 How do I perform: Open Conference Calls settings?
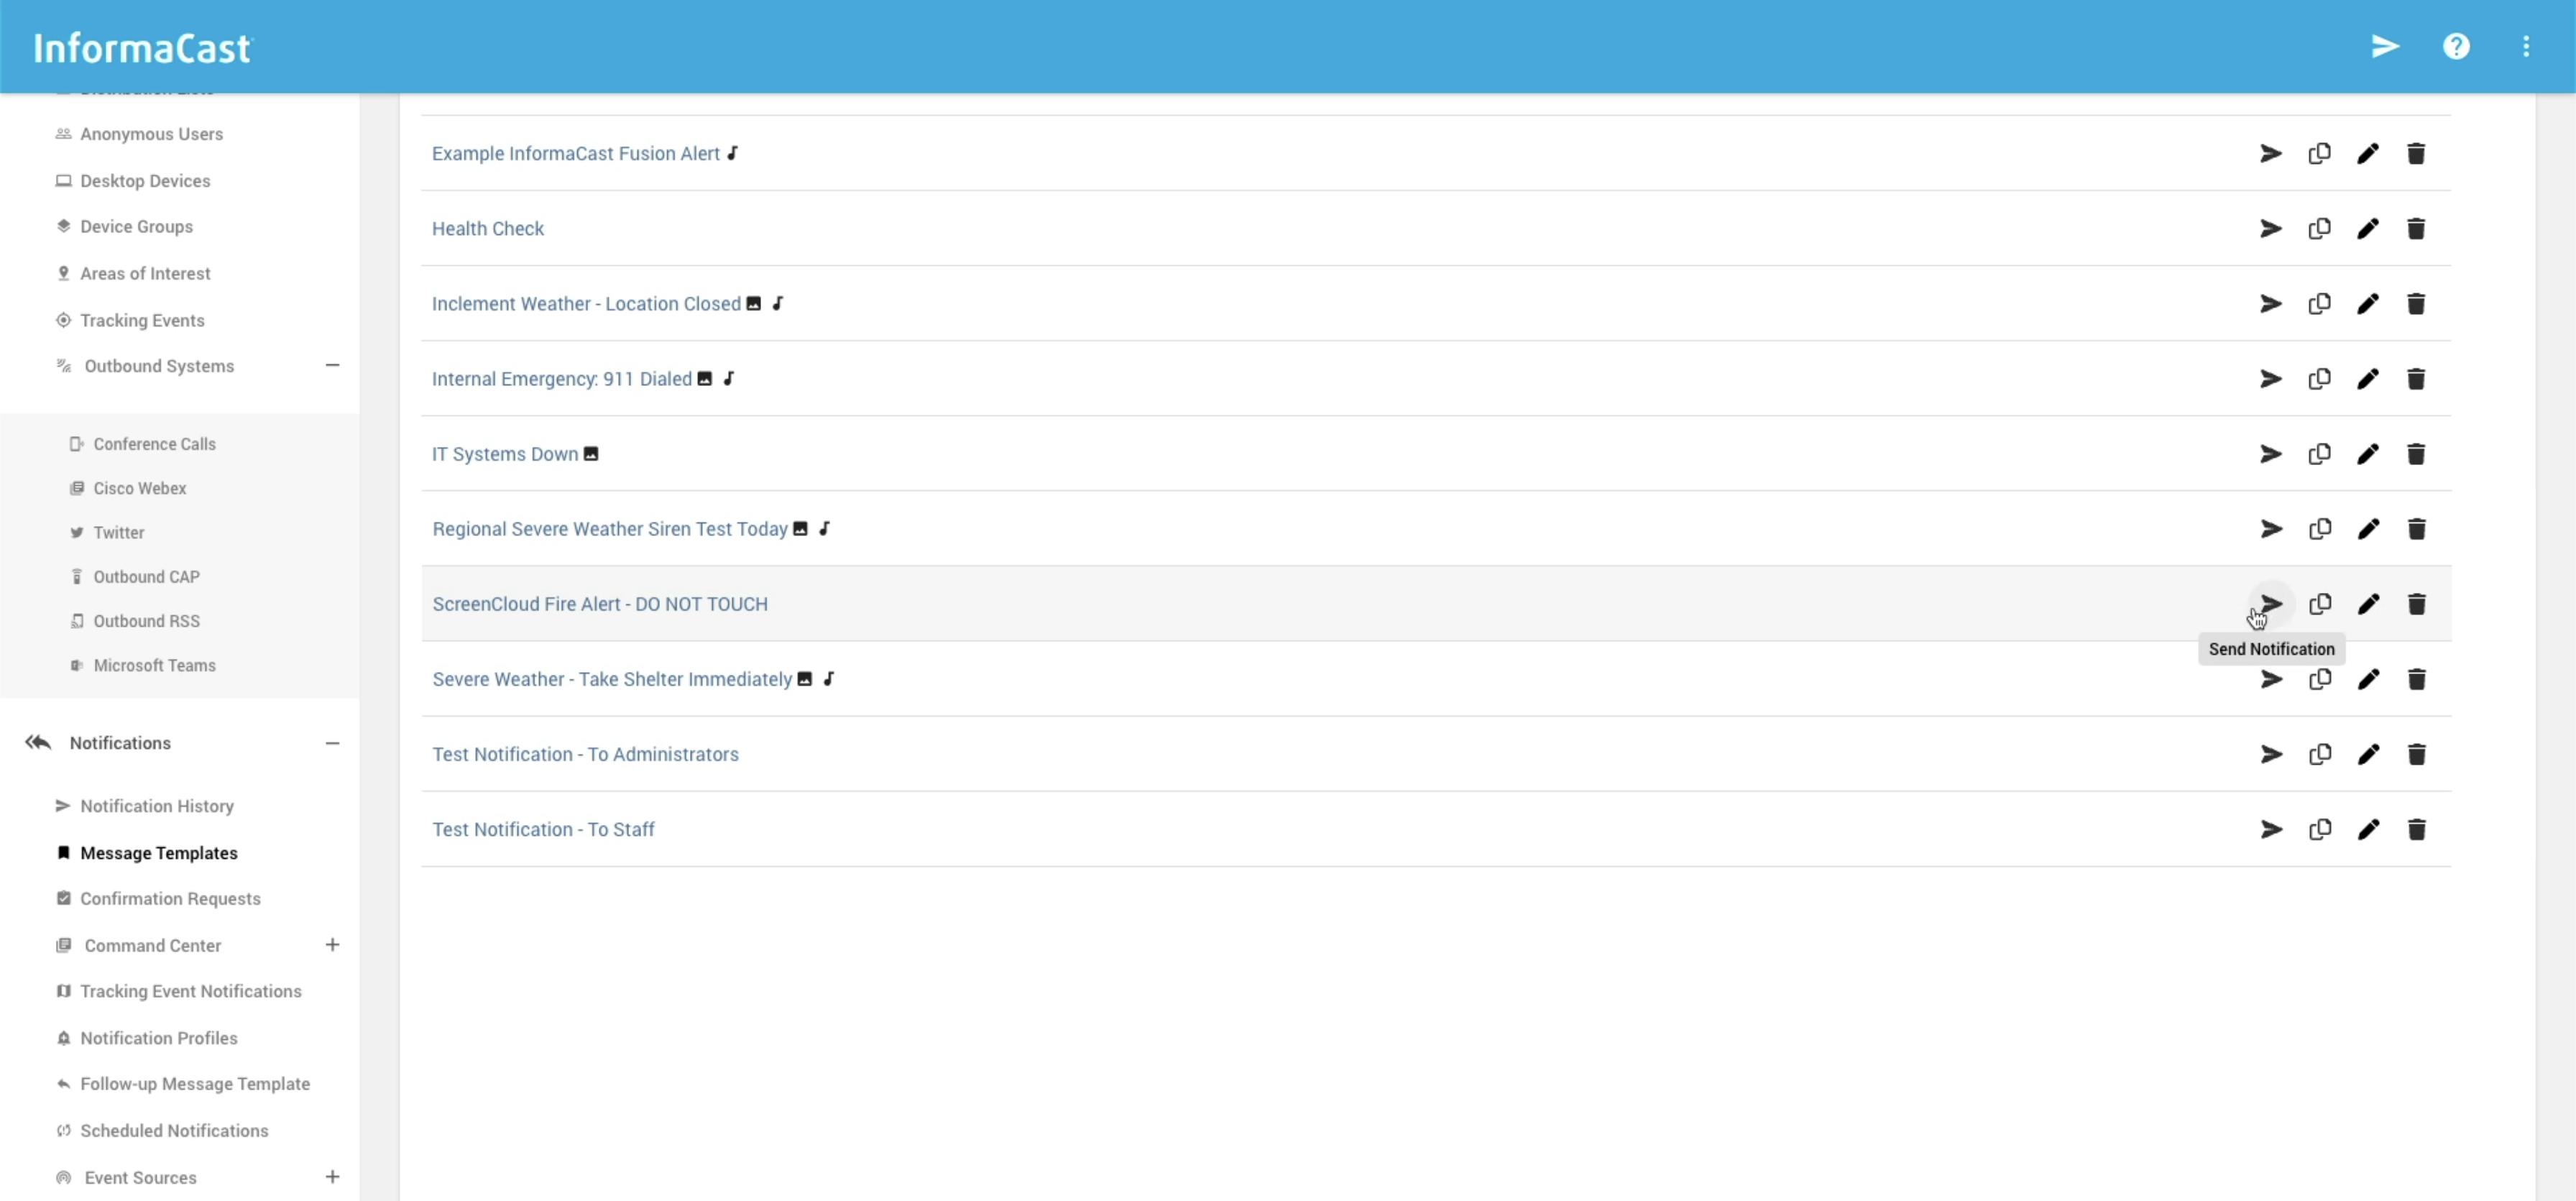tap(154, 444)
